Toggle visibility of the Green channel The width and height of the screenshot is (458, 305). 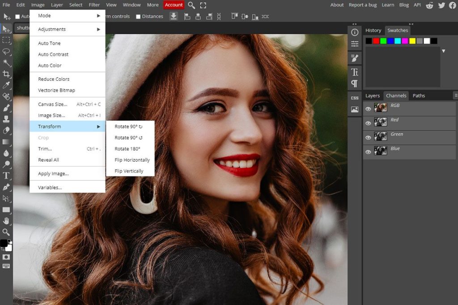click(x=368, y=138)
